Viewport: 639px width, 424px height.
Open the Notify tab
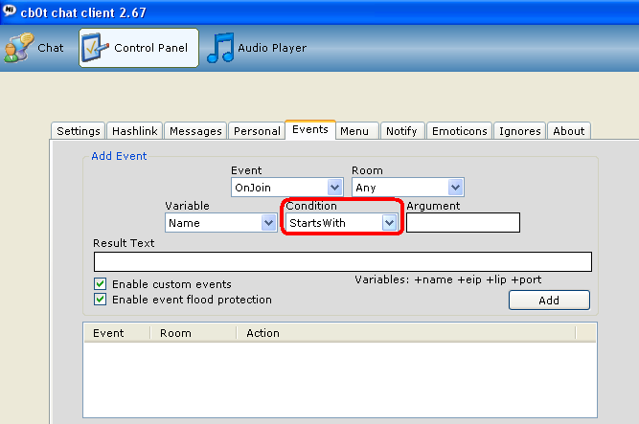coord(401,131)
